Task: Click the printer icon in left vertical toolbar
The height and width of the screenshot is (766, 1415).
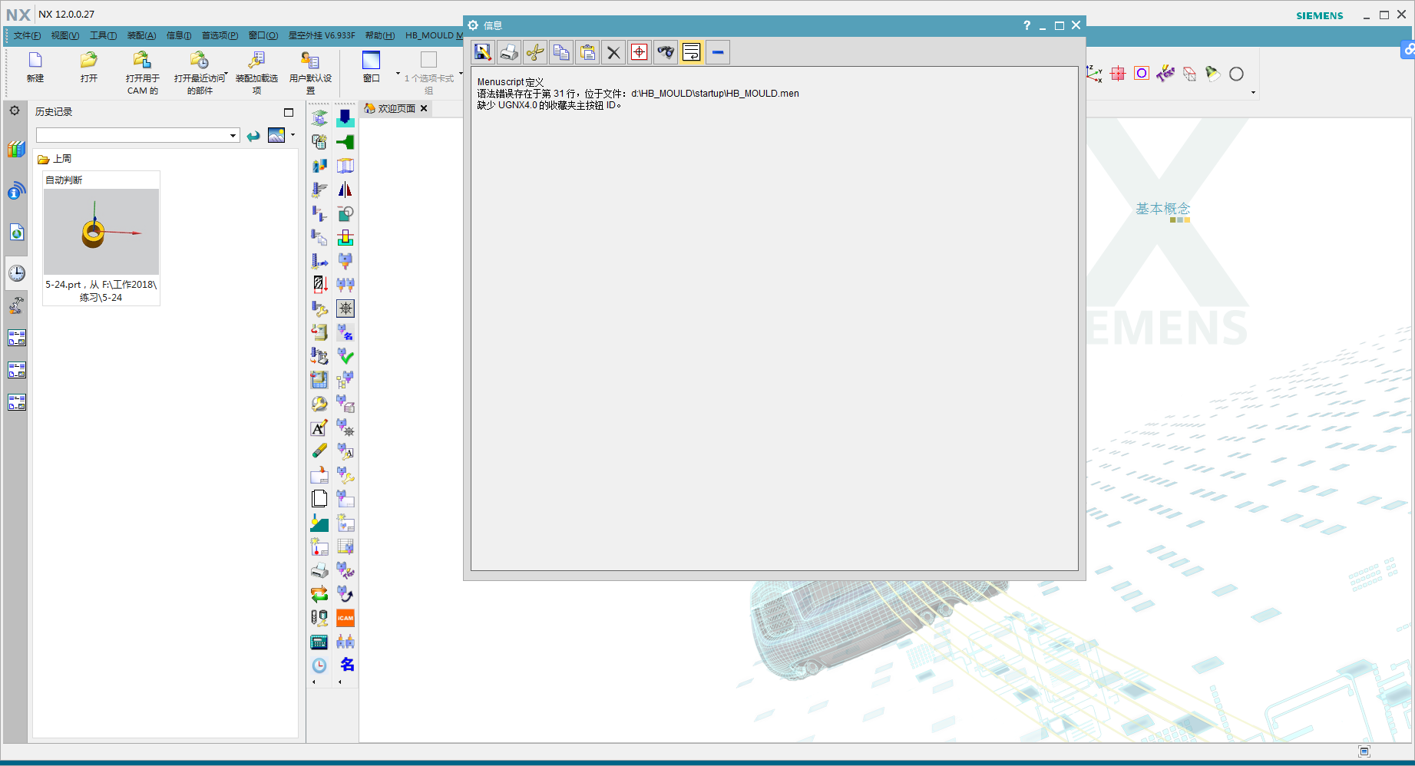Action: [319, 570]
